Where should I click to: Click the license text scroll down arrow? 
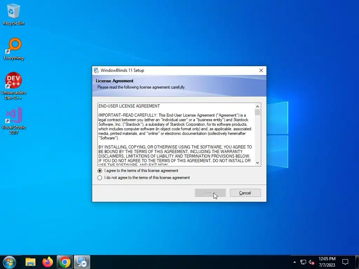258,163
